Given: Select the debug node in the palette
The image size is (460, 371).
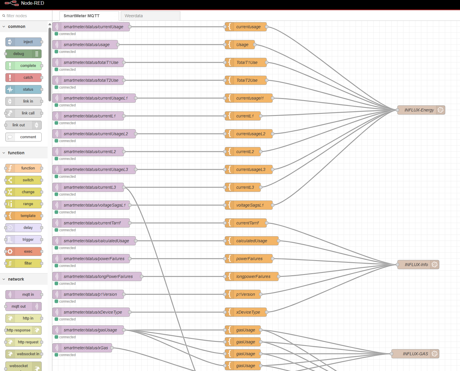Looking at the screenshot, I should tap(24, 54).
